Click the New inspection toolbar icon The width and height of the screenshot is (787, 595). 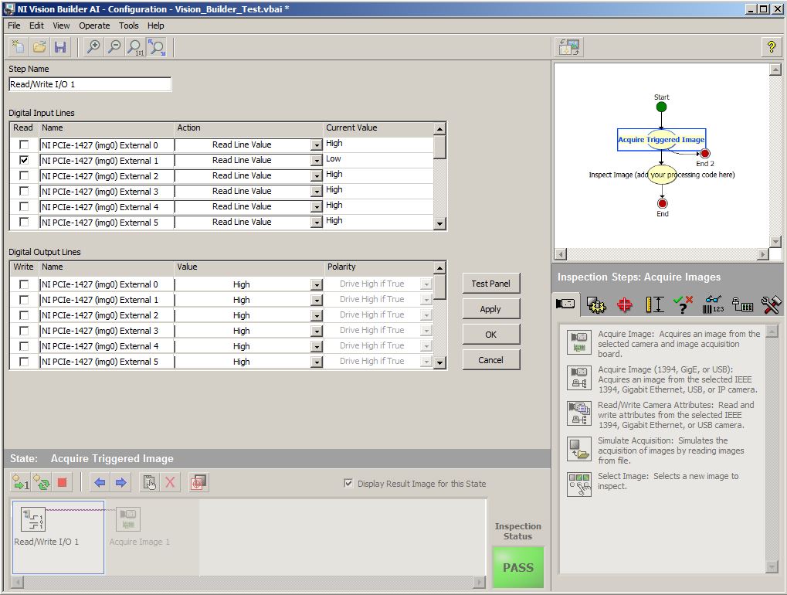pos(18,47)
